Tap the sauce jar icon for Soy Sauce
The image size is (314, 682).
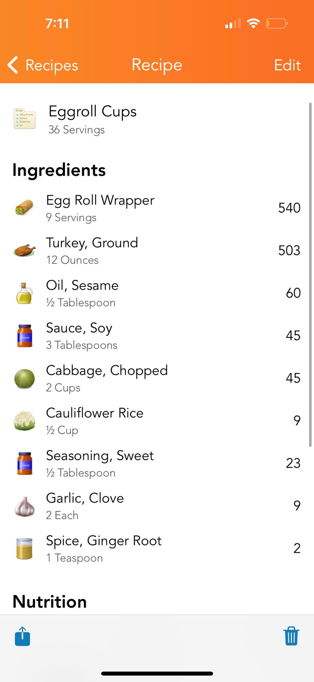pyautogui.click(x=24, y=336)
